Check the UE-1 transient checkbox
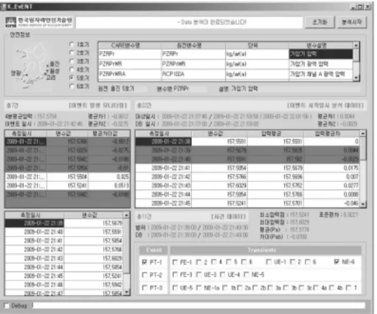This screenshot has width=377, height=314. 269,262
